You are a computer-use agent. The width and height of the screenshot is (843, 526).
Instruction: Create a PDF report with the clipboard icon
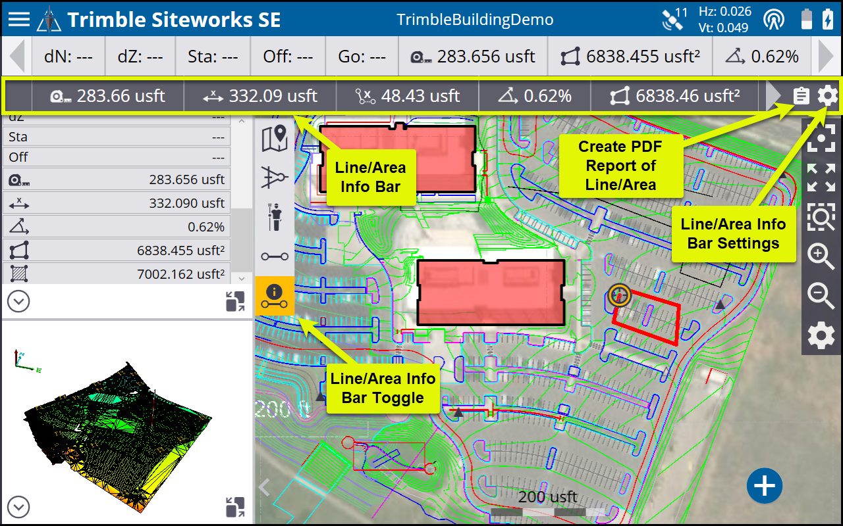[801, 96]
